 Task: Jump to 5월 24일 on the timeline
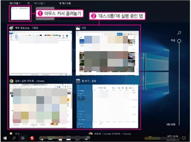pyautogui.click(x=171, y=124)
